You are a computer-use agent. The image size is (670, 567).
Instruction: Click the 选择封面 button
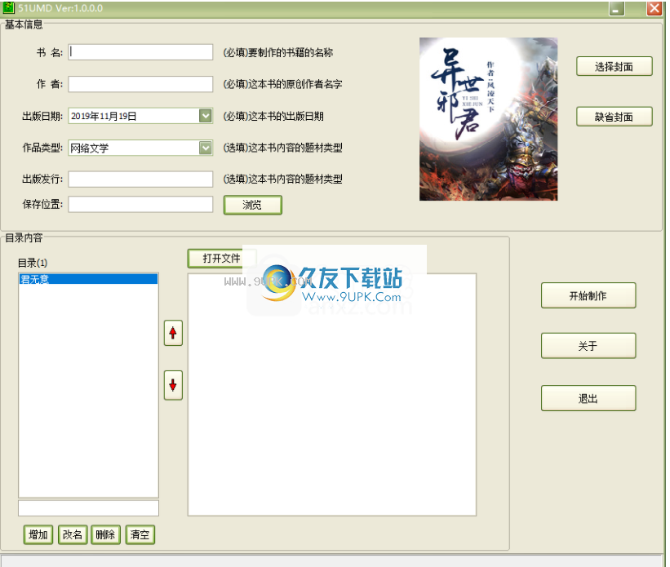click(614, 66)
